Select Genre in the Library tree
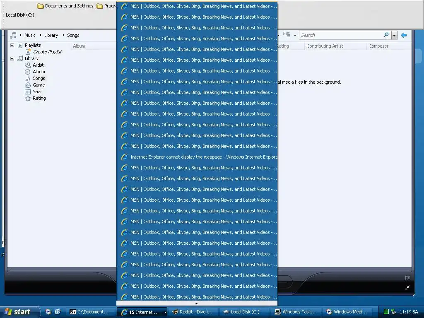Screen dimensions: 424x318 [x=39, y=85]
